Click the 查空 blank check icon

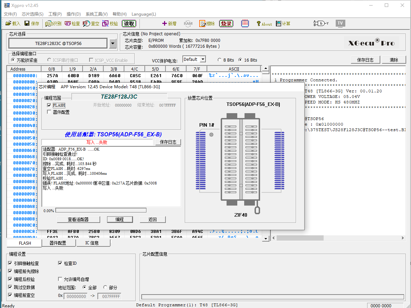[x=91, y=24]
